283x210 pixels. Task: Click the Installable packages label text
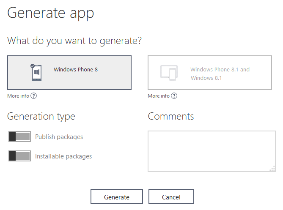(x=63, y=156)
